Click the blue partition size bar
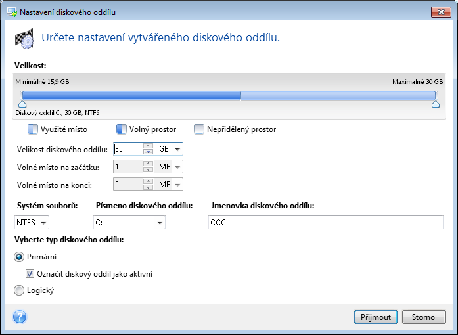 [229, 95]
